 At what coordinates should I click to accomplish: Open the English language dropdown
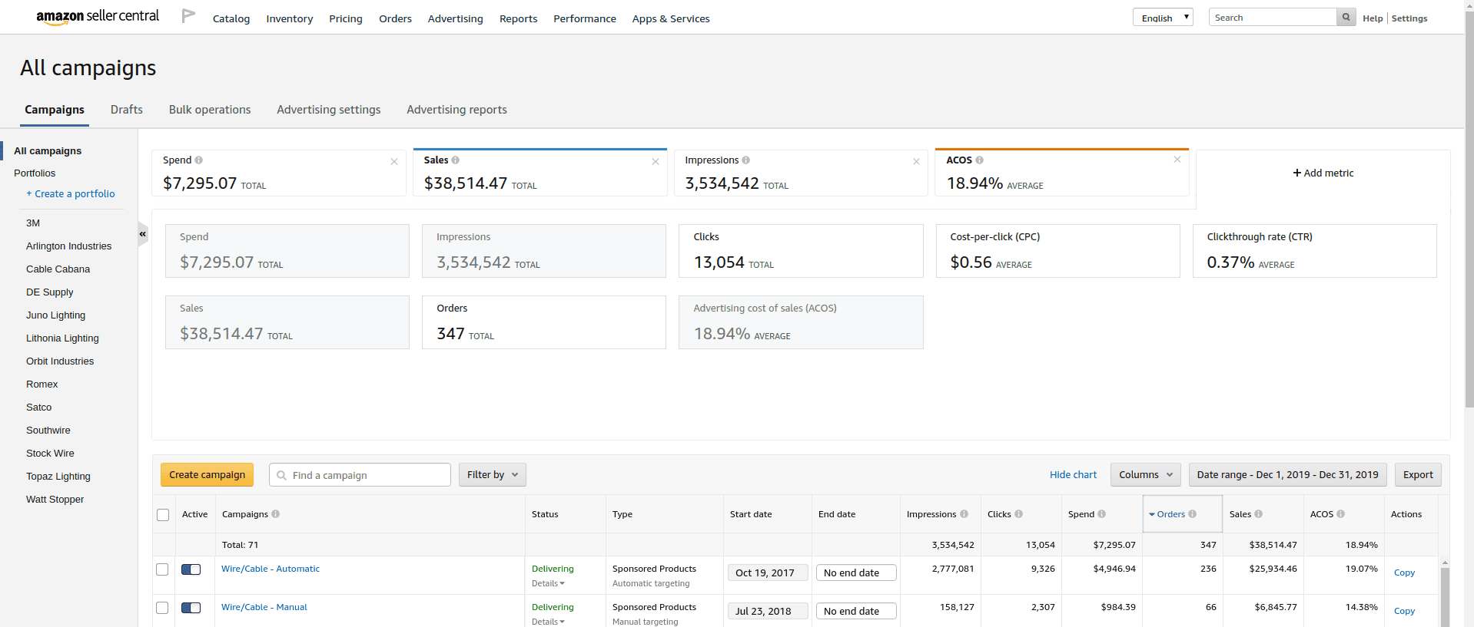click(1163, 17)
